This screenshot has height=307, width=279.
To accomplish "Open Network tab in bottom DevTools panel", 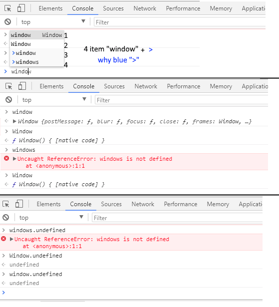I will click(x=143, y=204).
